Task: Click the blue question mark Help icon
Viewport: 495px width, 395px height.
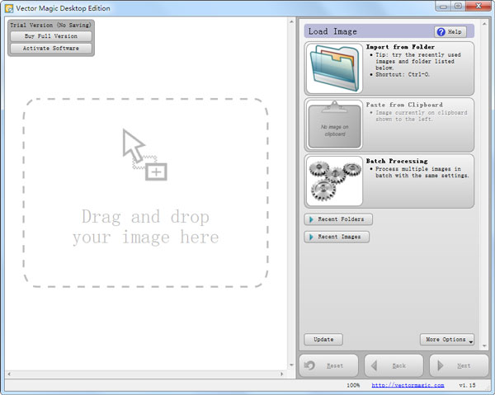Action: (441, 31)
